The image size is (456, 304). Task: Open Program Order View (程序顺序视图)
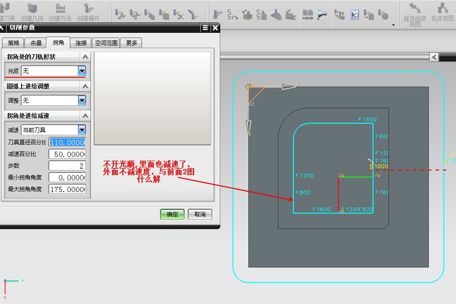(x=415, y=15)
